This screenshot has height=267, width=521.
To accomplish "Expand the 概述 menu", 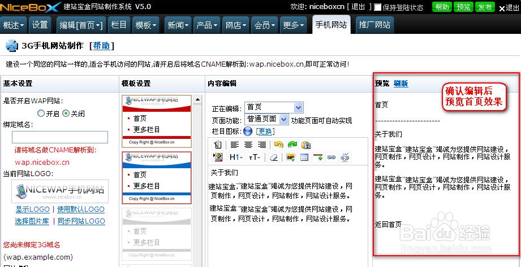I will pyautogui.click(x=14, y=25).
